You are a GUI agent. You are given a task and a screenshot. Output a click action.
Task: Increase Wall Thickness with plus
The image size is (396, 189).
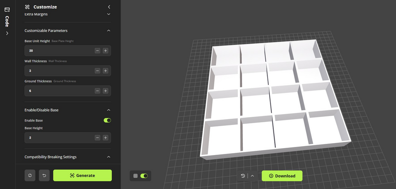tap(106, 71)
